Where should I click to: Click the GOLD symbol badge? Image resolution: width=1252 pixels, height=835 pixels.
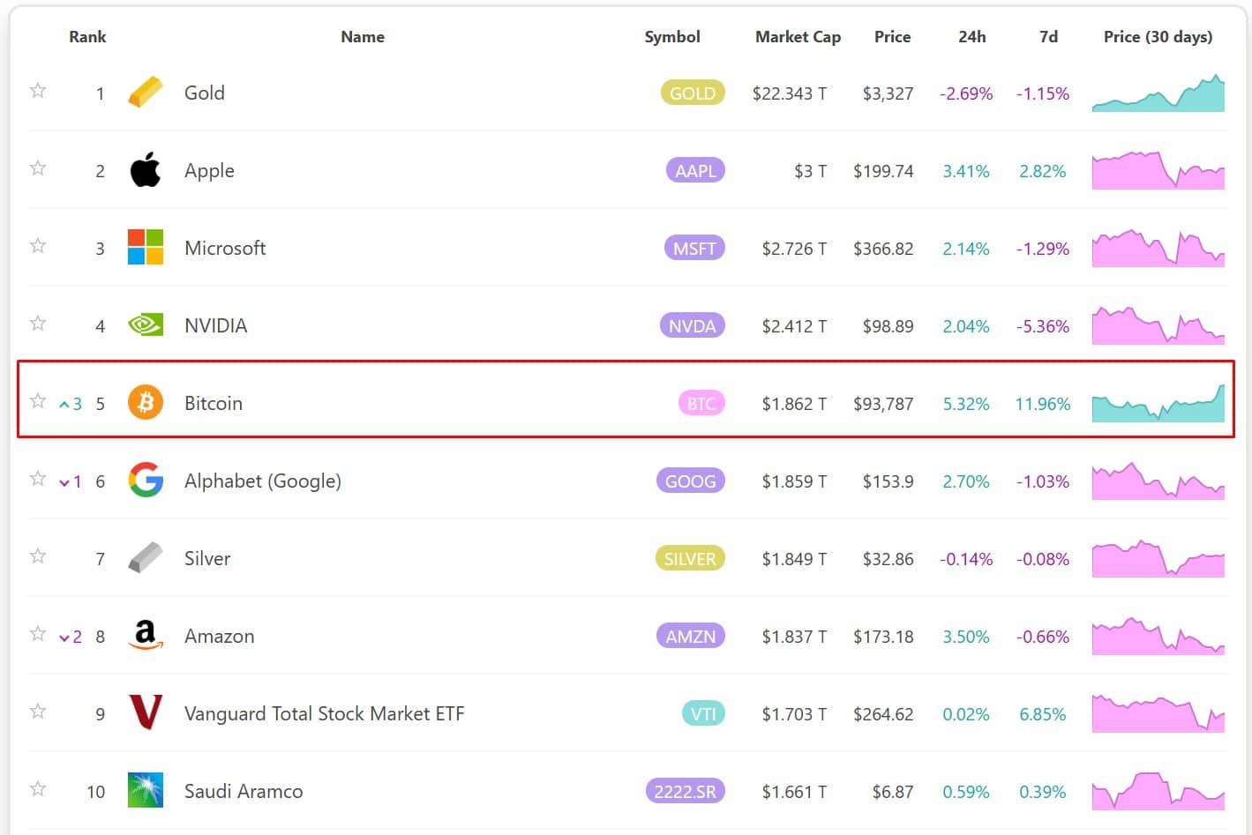[693, 93]
